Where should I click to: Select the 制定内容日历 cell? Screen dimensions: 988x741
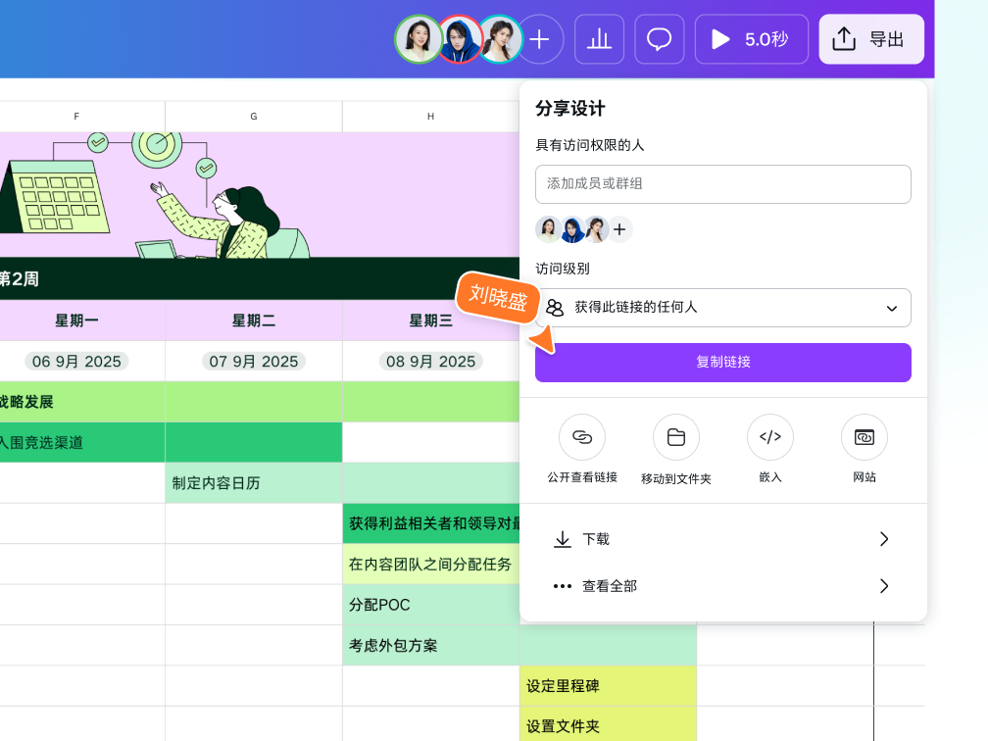tap(253, 483)
